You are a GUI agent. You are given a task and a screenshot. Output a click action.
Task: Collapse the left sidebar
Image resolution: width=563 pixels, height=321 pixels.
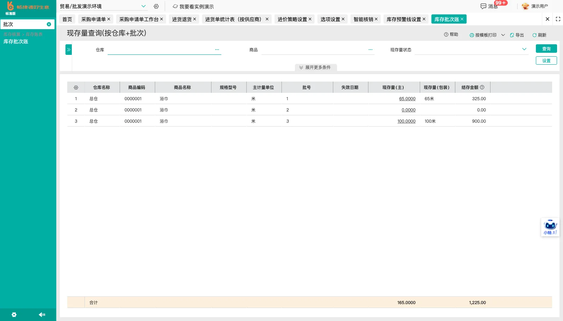(42, 315)
